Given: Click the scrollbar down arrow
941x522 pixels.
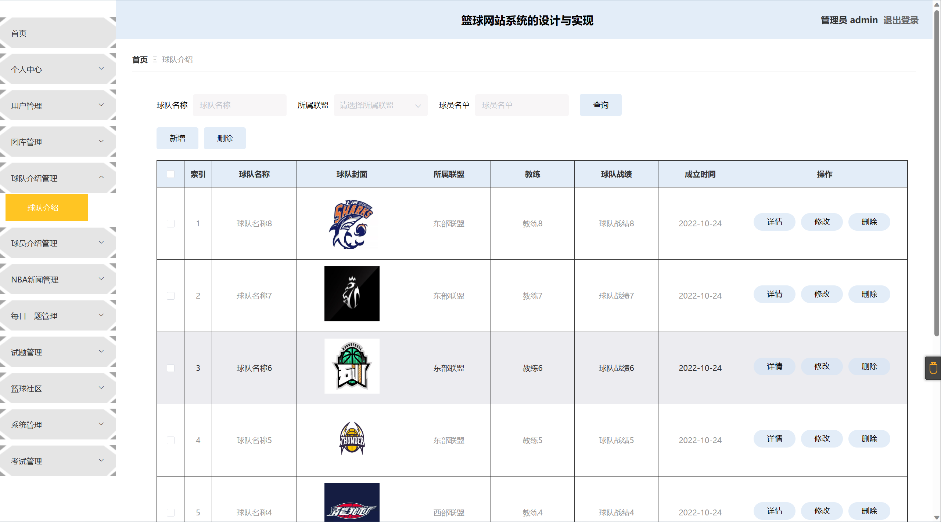Looking at the screenshot, I should point(937,518).
